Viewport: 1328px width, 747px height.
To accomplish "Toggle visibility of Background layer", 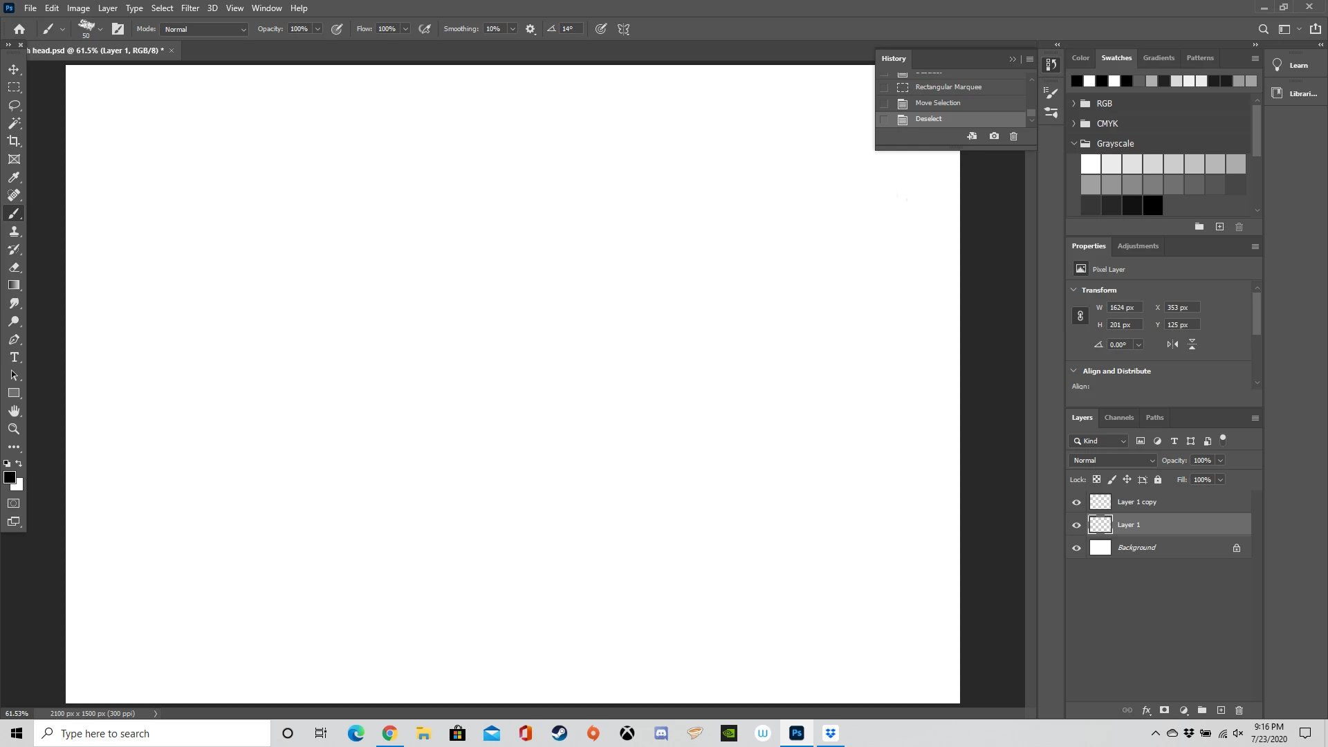I will click(1076, 548).
